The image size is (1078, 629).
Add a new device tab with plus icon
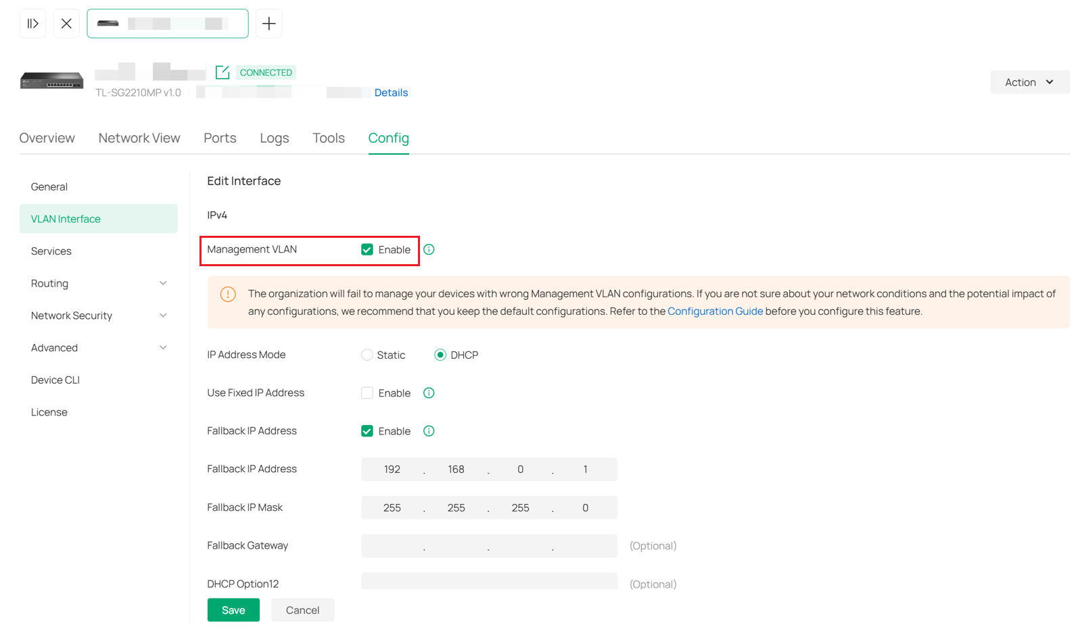coord(269,24)
